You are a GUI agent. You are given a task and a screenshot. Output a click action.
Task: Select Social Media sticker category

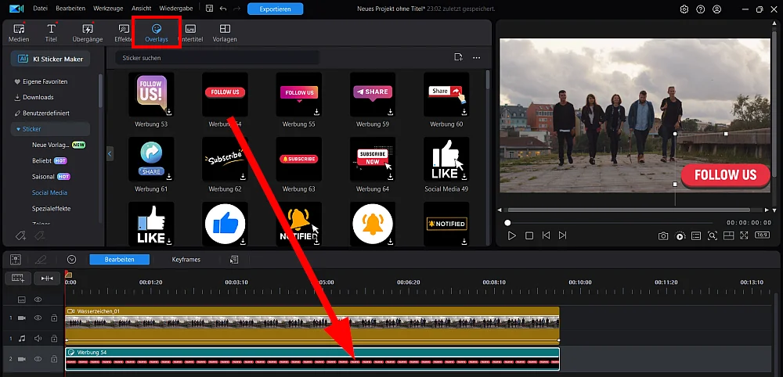(x=49, y=192)
